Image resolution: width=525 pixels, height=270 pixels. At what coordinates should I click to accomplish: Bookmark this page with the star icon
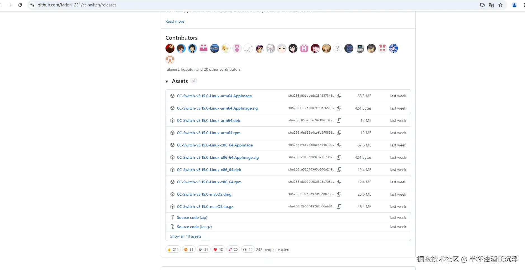pos(500,5)
